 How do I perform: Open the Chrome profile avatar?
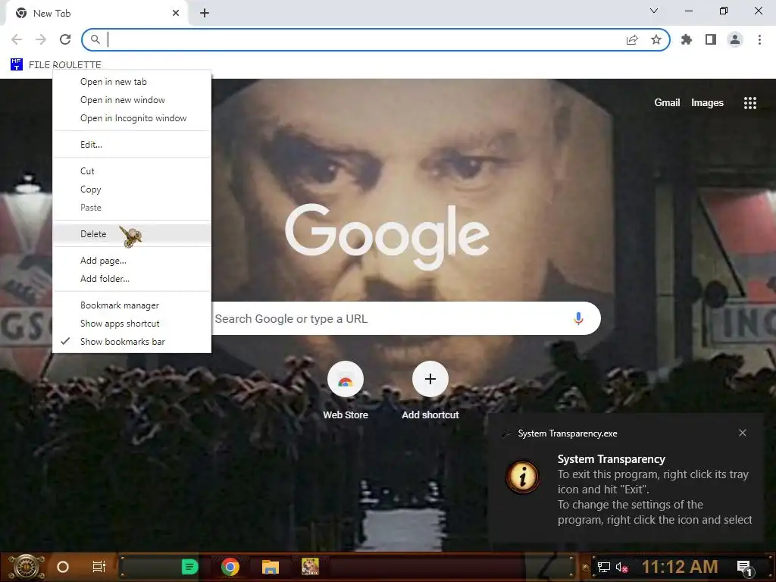tap(735, 39)
